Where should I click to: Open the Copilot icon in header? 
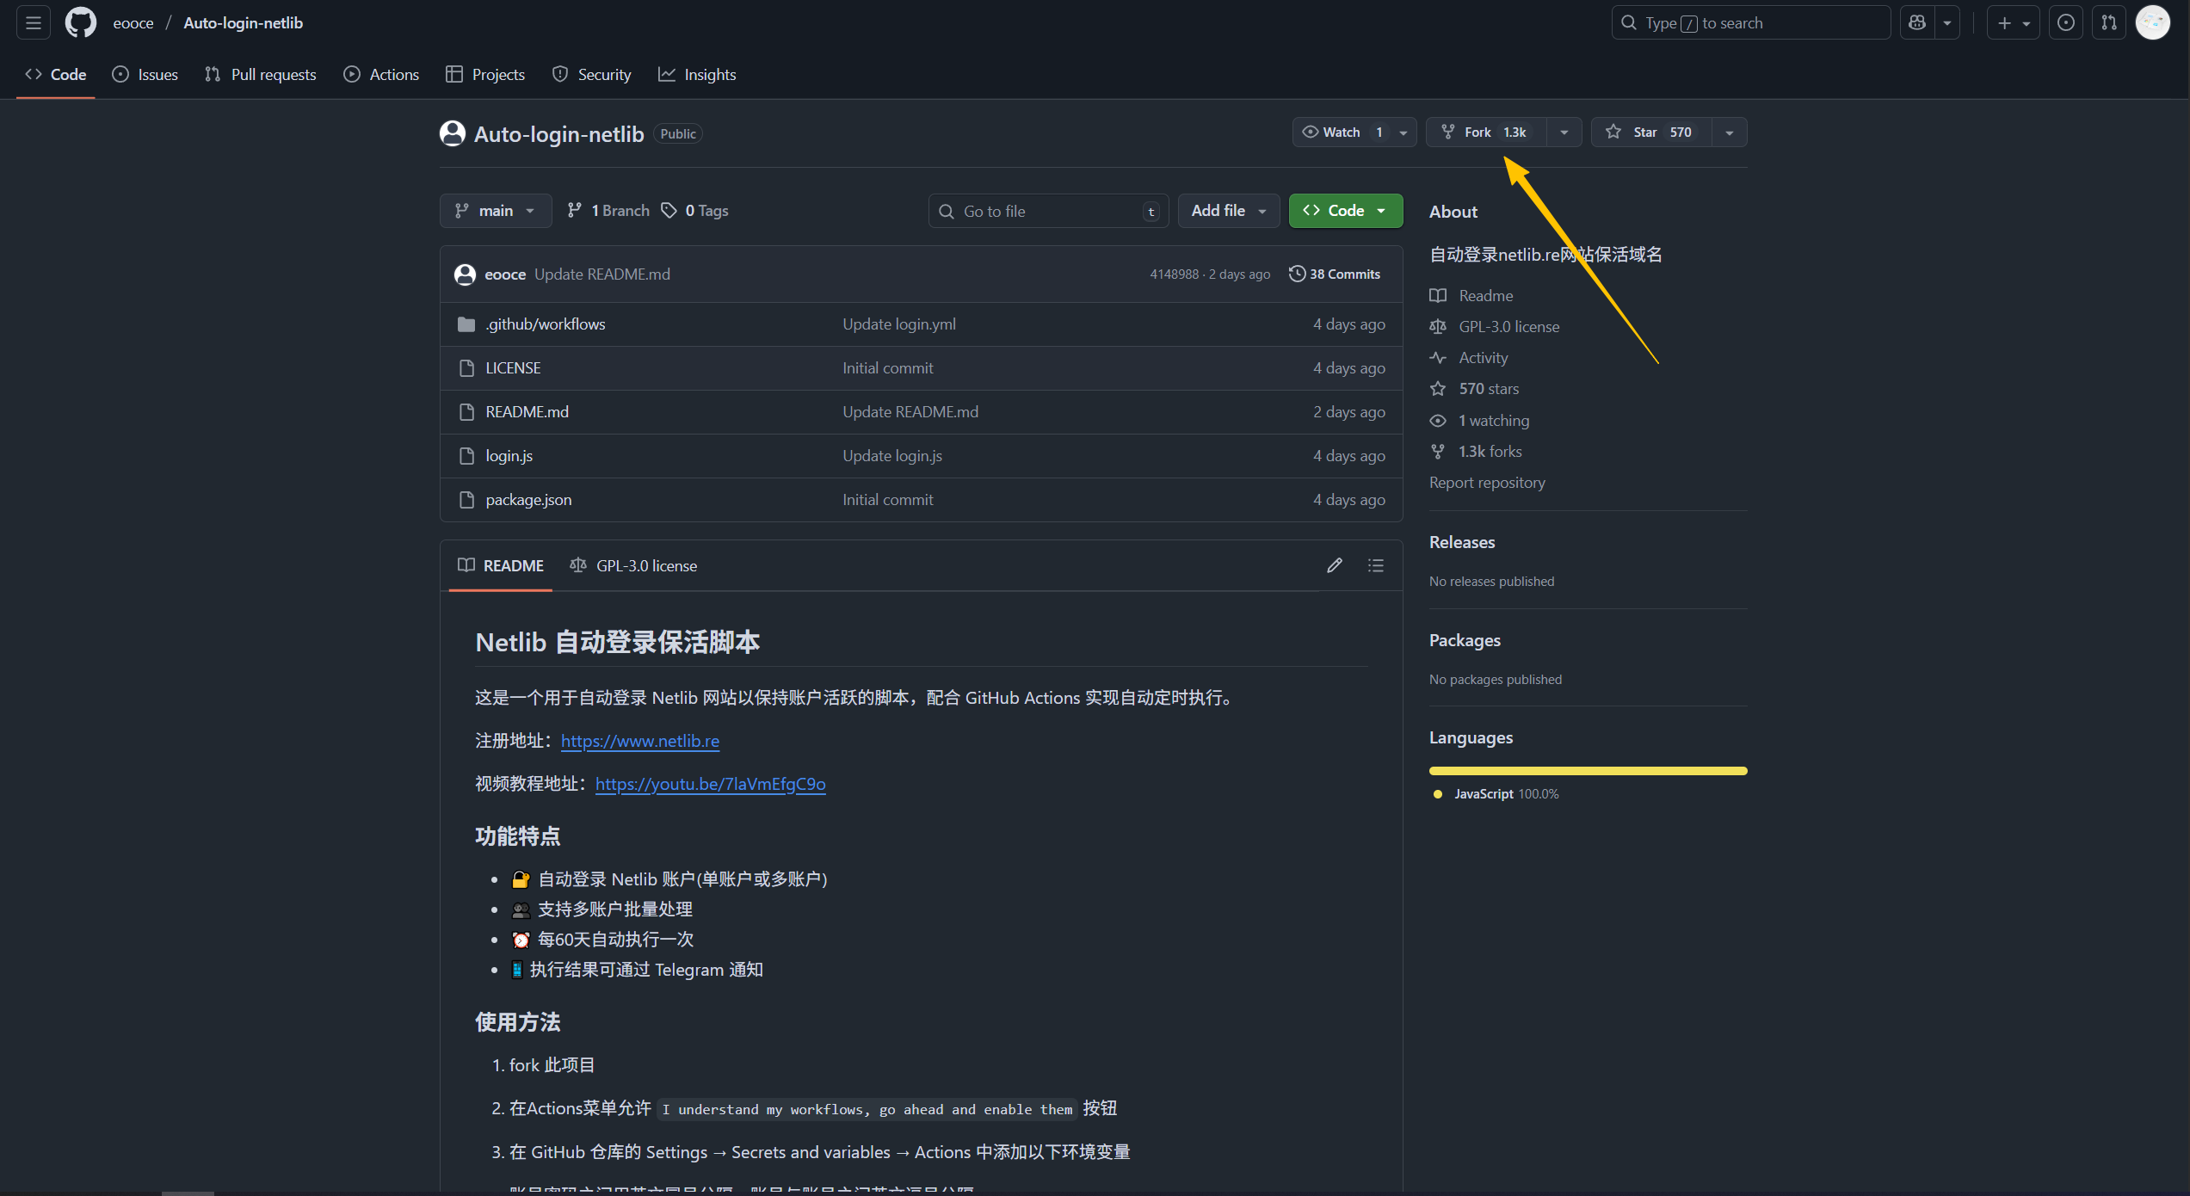1916,23
